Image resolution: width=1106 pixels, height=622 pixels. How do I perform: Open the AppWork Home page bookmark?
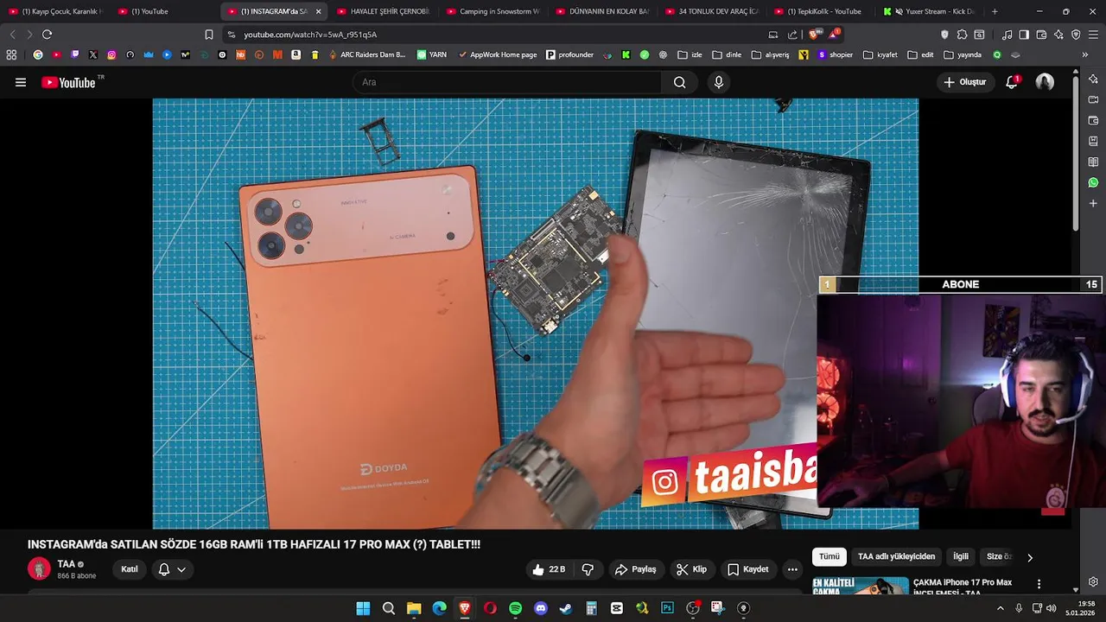coord(497,54)
